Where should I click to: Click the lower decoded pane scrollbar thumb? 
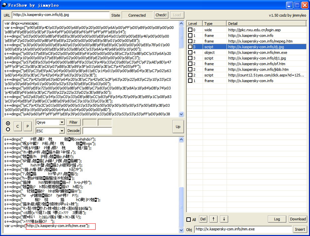pos(181,207)
